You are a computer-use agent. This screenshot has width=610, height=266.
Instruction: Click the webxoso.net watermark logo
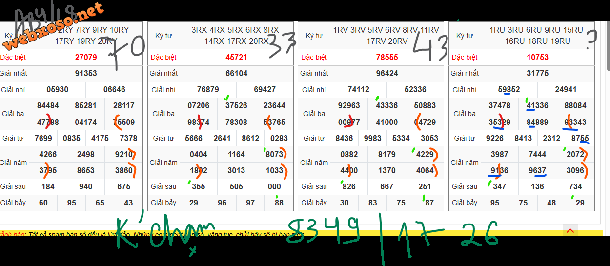(54, 26)
